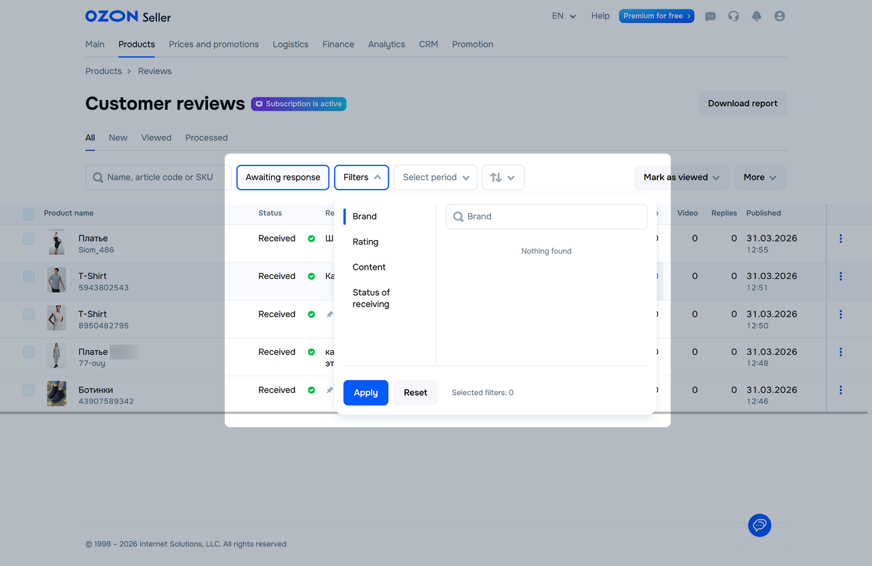Viewport: 872px width, 566px height.
Task: Open three-dot menu for Ботинки row
Action: [x=840, y=390]
